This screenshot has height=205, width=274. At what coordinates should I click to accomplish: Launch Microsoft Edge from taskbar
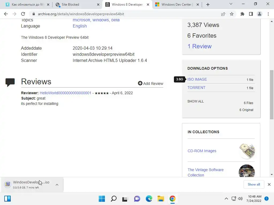pyautogui.click(x=149, y=199)
